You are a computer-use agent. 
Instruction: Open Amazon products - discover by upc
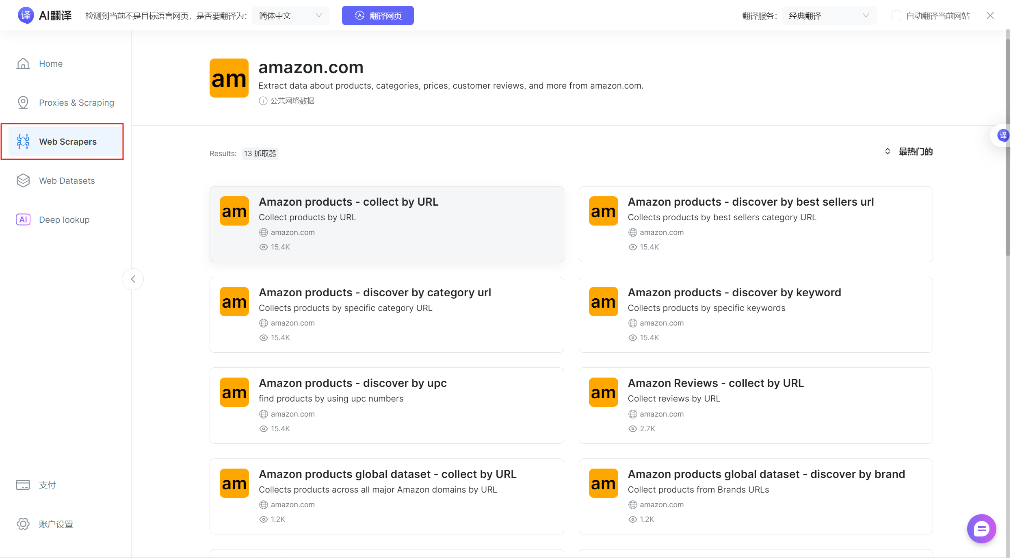click(x=387, y=406)
